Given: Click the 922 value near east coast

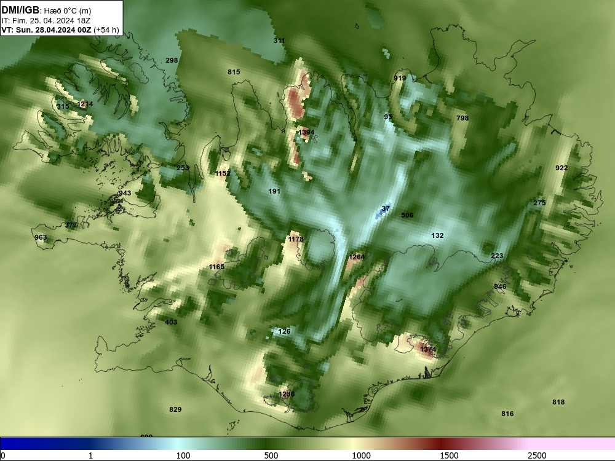Looking at the screenshot, I should point(561,168).
